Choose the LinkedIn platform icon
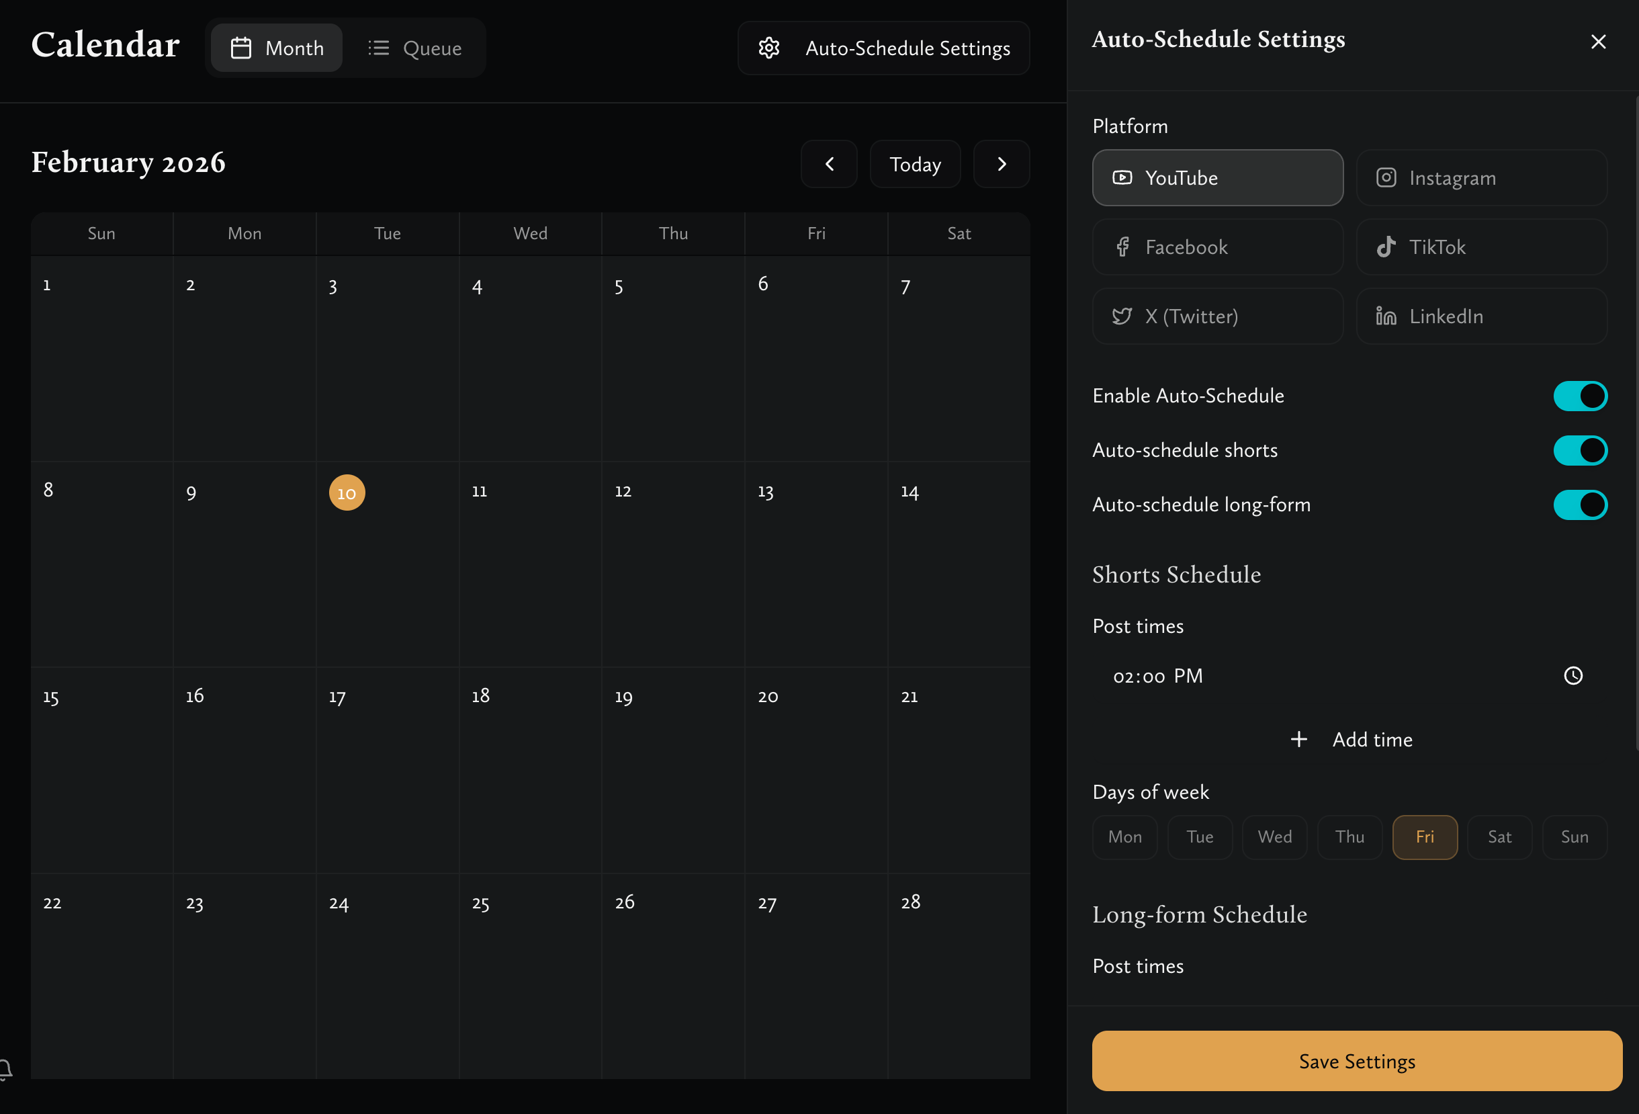Viewport: 1639px width, 1114px height. pyautogui.click(x=1386, y=316)
